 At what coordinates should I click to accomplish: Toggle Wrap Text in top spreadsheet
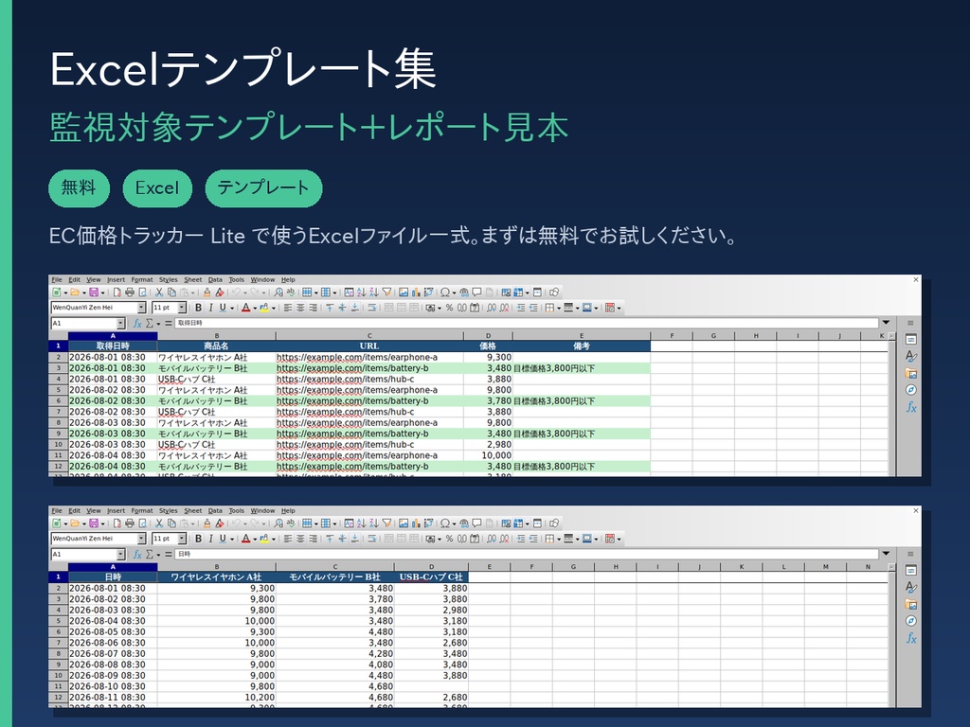click(371, 308)
